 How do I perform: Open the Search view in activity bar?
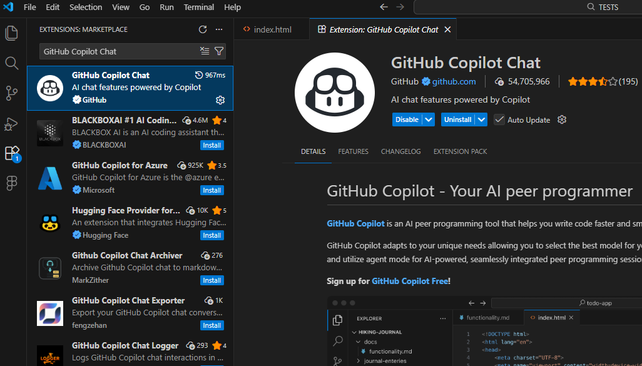coord(12,63)
